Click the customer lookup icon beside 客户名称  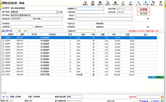[x=61, y=12]
